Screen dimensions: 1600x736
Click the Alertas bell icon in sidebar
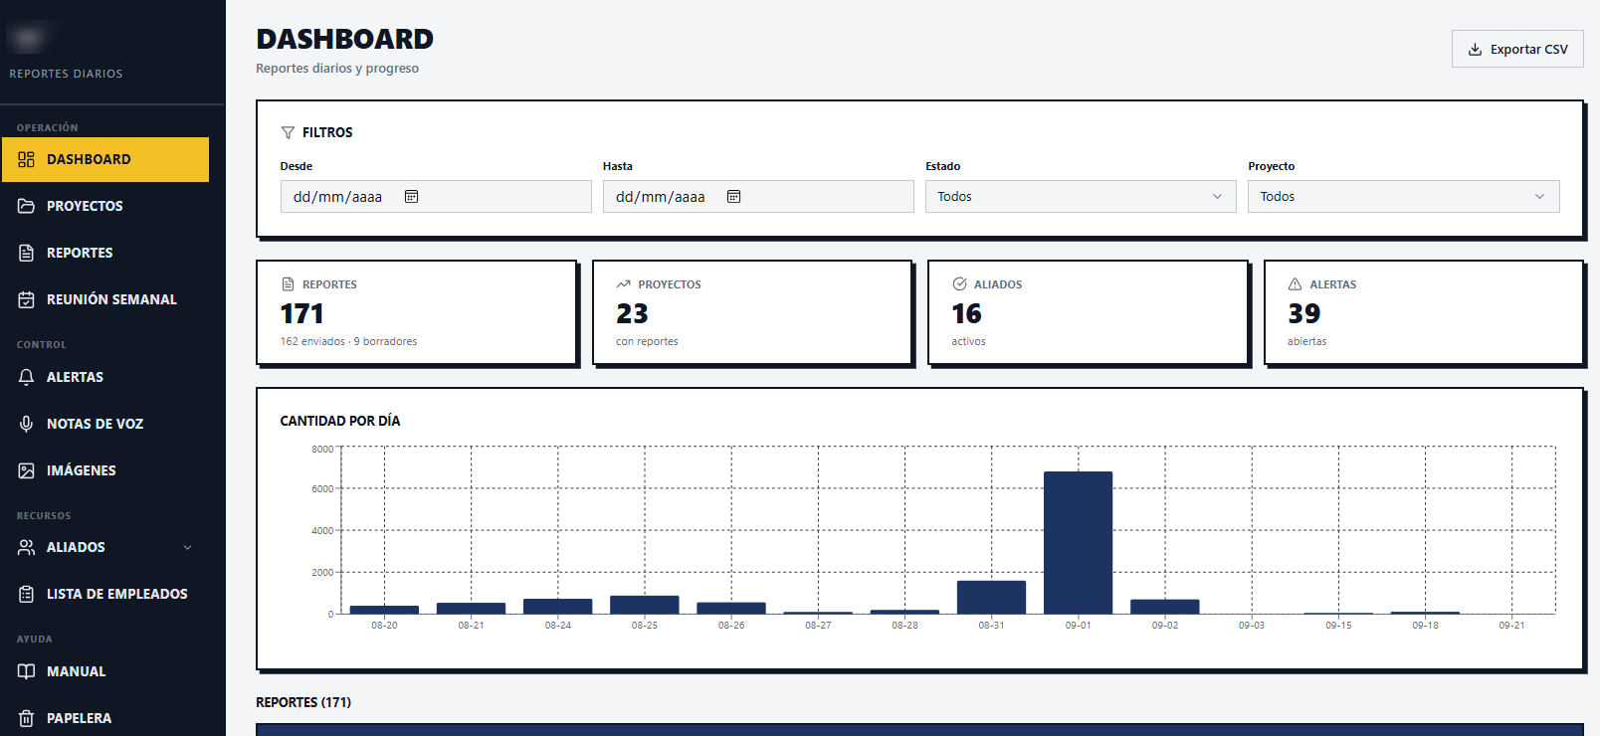coord(27,377)
